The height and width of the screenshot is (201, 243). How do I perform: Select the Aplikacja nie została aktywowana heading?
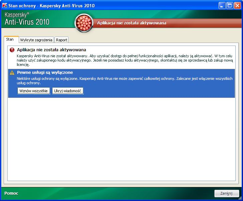click(51, 50)
